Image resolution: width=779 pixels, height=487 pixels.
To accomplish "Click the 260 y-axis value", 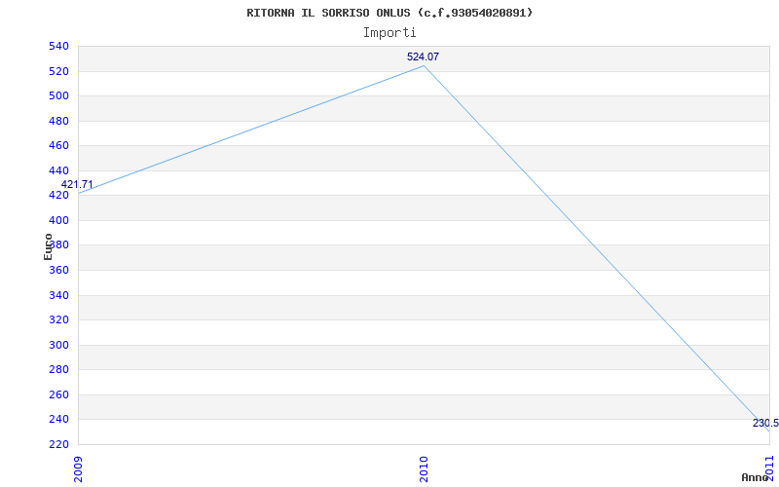I will coord(58,394).
